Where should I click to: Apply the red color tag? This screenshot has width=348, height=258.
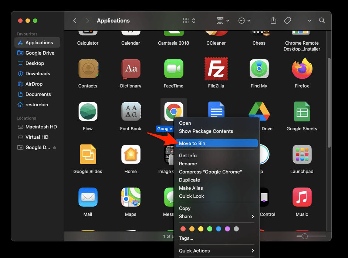click(x=183, y=229)
